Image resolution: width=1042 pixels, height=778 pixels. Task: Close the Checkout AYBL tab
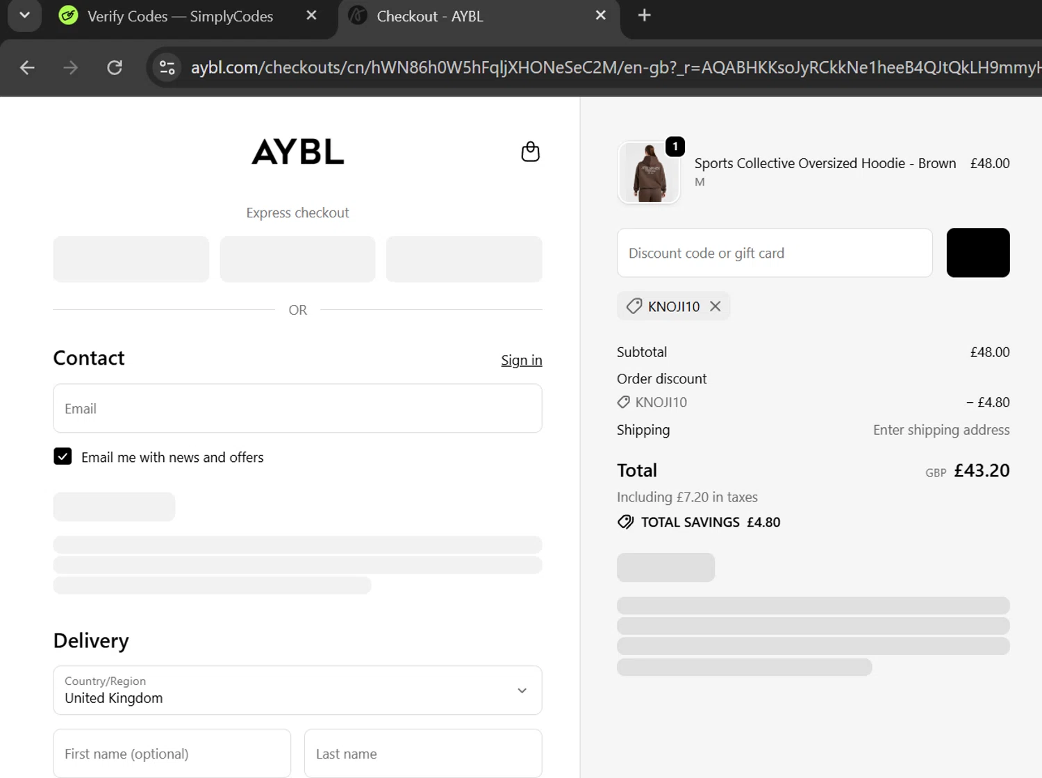(601, 15)
